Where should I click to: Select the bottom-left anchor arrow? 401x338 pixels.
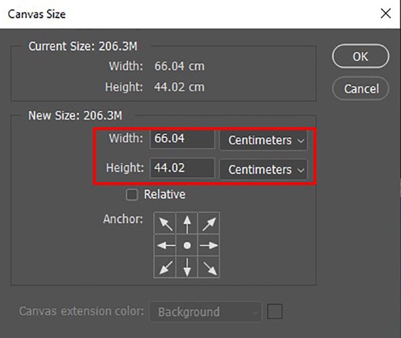pyautogui.click(x=165, y=267)
